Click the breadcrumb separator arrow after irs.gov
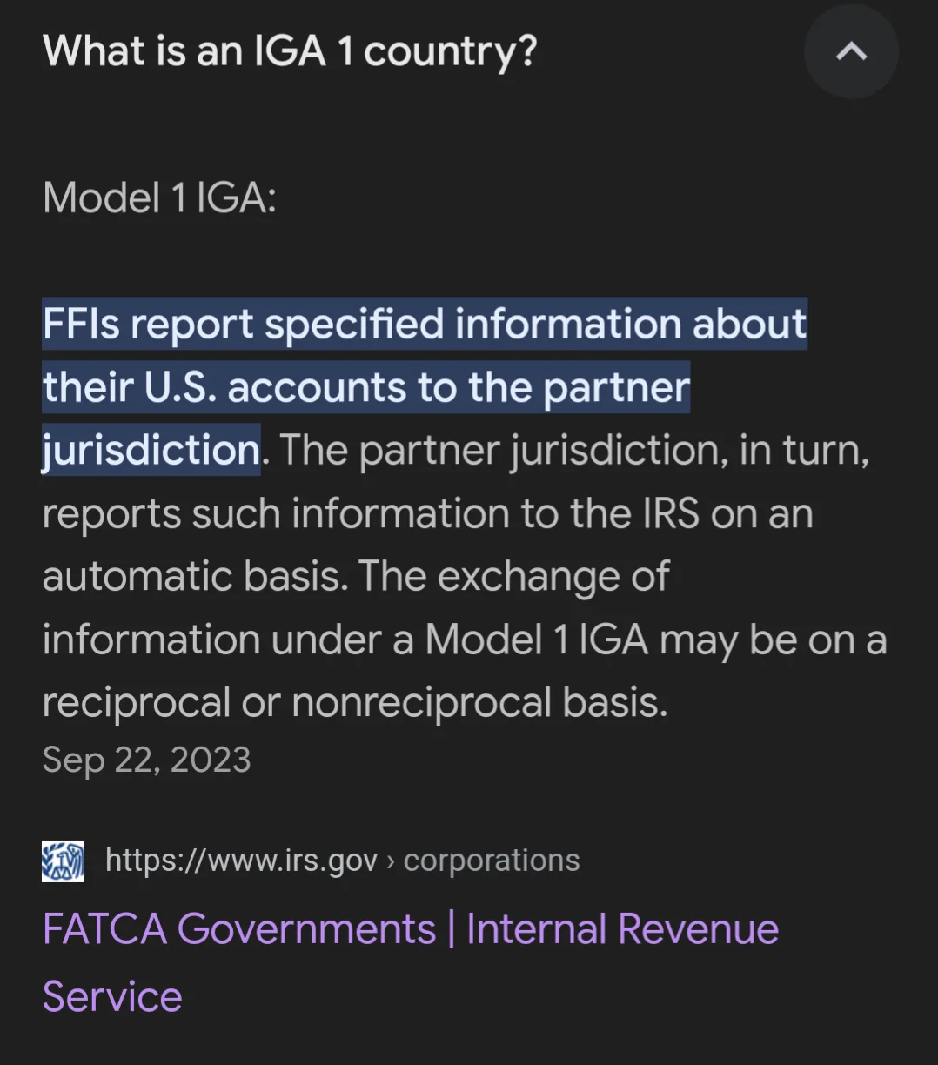Screen dimensions: 938x1065 [x=391, y=861]
